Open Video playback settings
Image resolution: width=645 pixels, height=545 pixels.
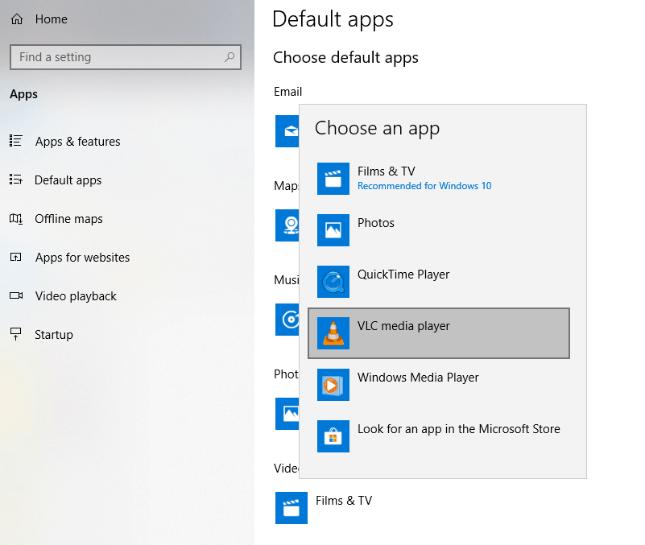click(x=76, y=295)
